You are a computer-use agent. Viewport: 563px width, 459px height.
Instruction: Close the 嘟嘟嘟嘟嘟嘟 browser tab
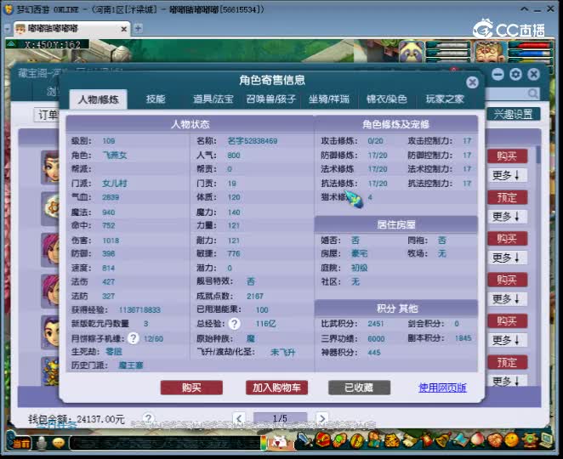point(123,29)
